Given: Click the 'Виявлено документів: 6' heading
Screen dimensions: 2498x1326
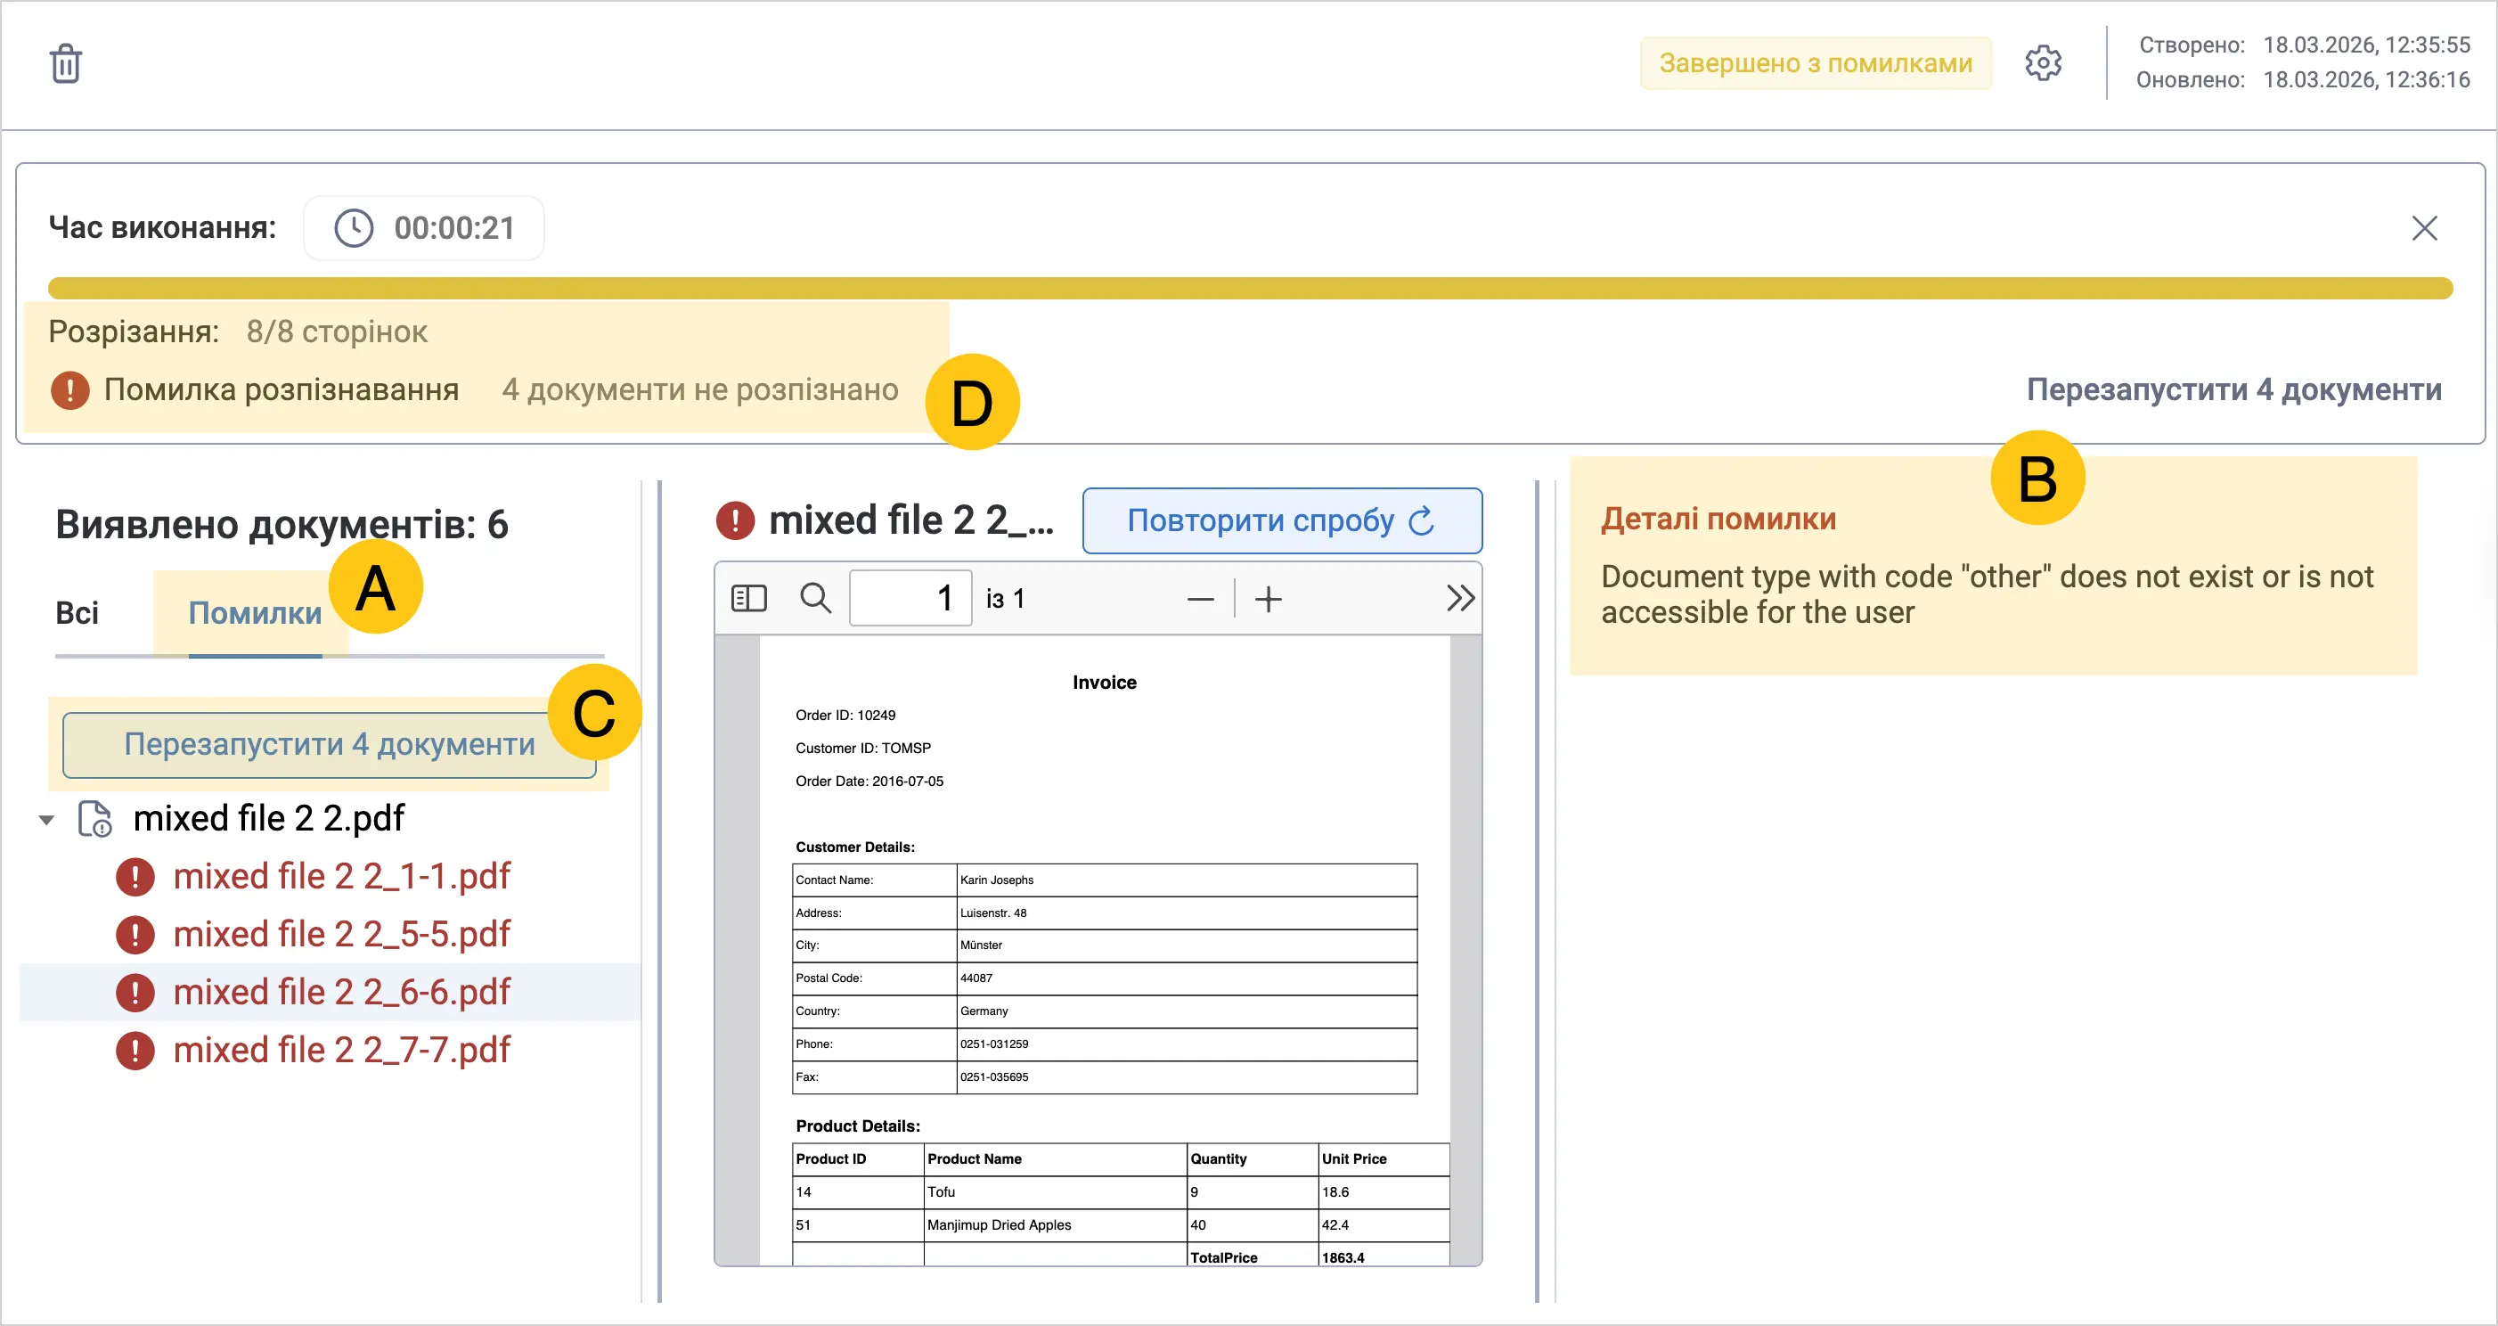Looking at the screenshot, I should point(282,525).
